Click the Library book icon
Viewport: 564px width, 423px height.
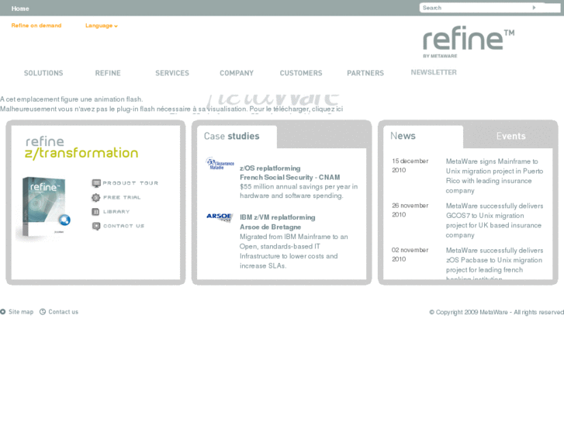coord(95,212)
